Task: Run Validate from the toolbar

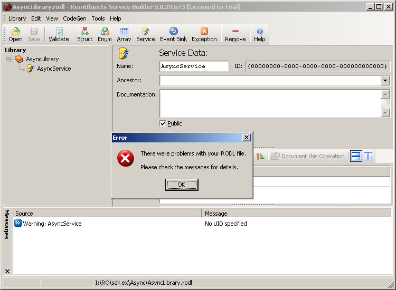Action: click(59, 34)
